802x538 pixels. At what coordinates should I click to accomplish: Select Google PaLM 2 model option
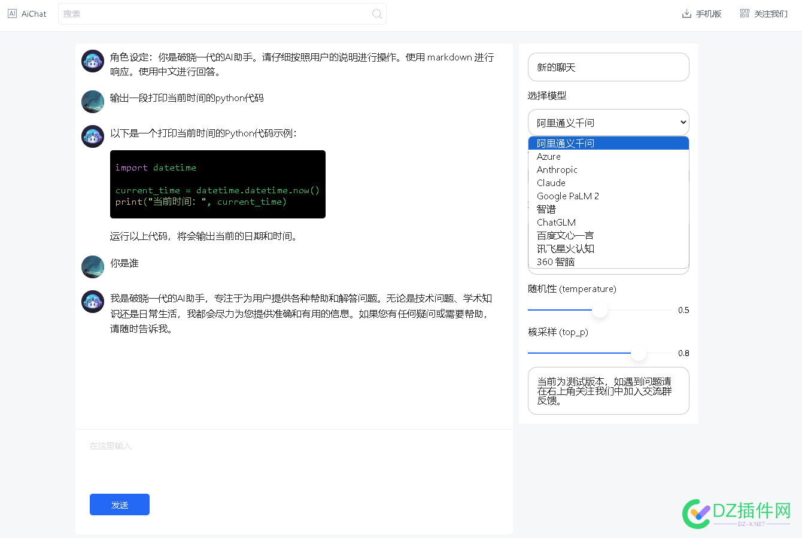click(609, 196)
